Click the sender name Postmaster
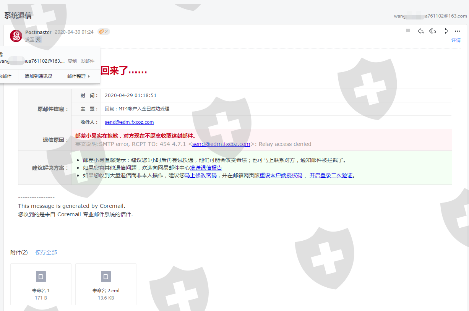Image resolution: width=469 pixels, height=311 pixels. tap(38, 32)
